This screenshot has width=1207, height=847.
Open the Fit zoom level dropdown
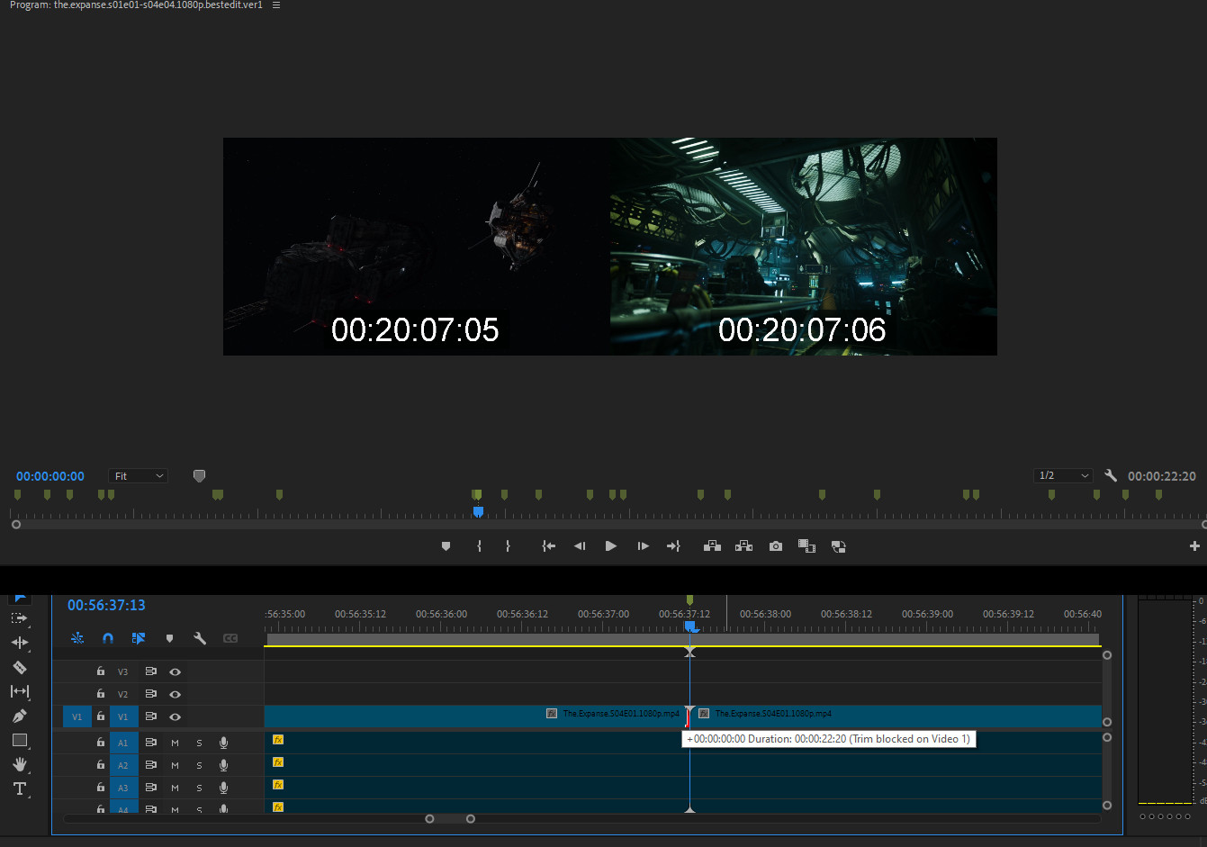(x=138, y=476)
